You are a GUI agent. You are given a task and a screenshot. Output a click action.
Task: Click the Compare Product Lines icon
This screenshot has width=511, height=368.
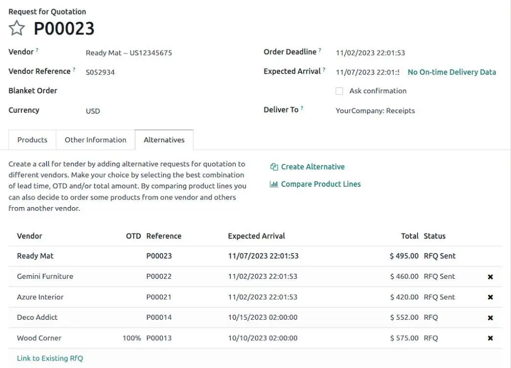273,184
